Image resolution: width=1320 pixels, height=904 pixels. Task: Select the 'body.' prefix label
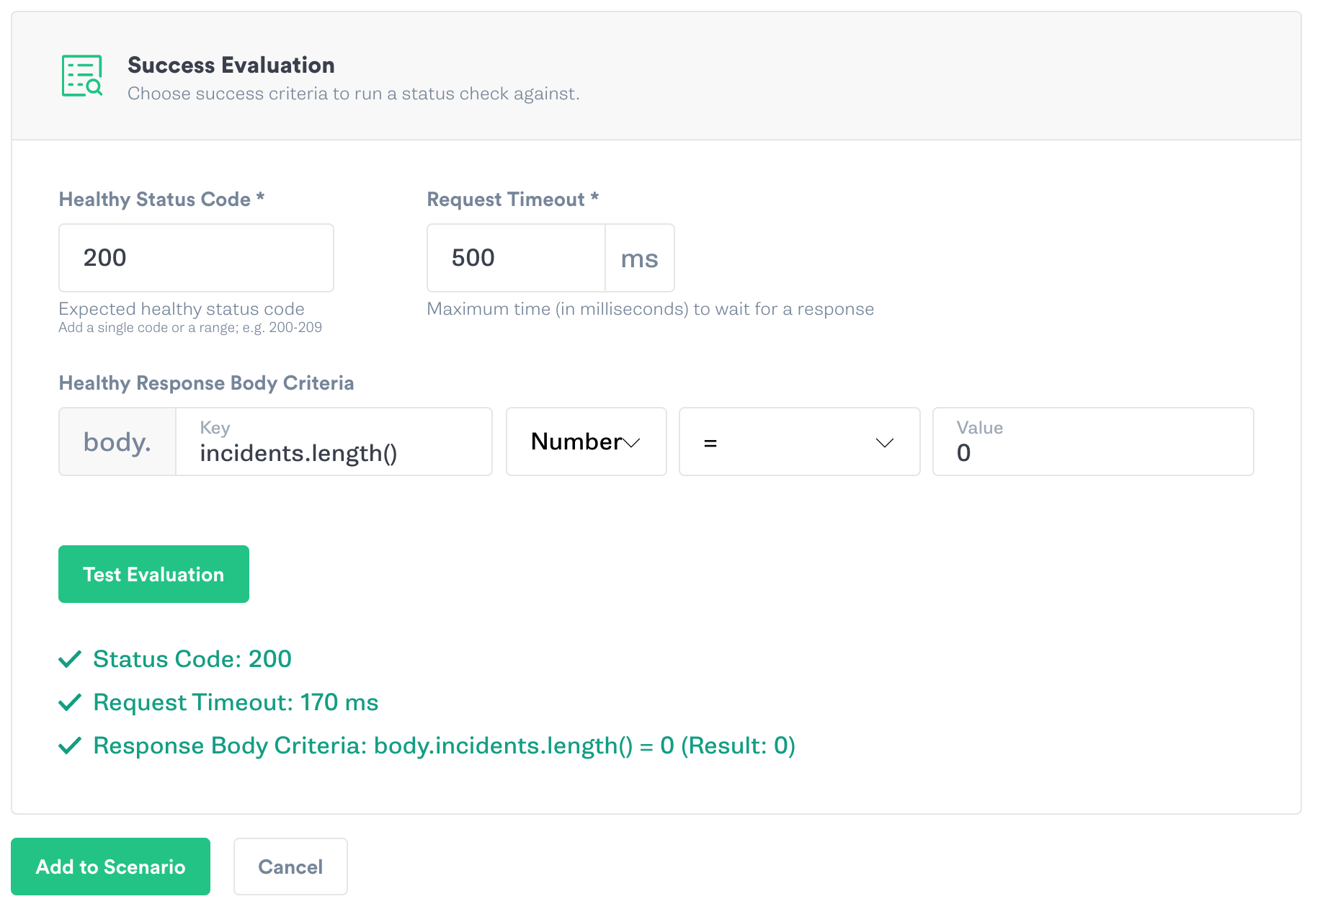[117, 442]
